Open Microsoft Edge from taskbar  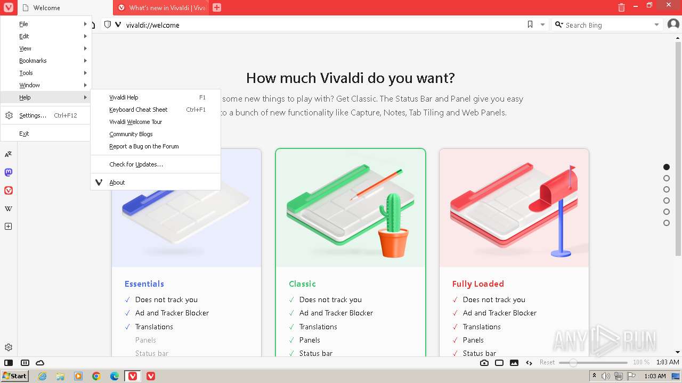115,376
